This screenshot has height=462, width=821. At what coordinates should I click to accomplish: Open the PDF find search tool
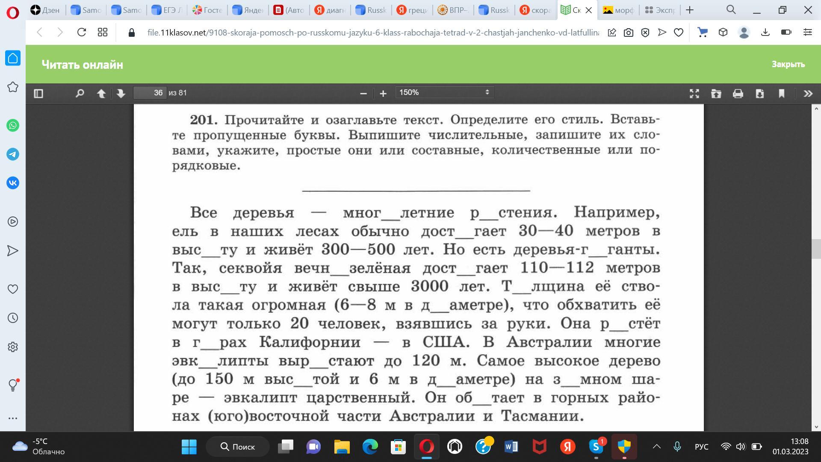(80, 93)
